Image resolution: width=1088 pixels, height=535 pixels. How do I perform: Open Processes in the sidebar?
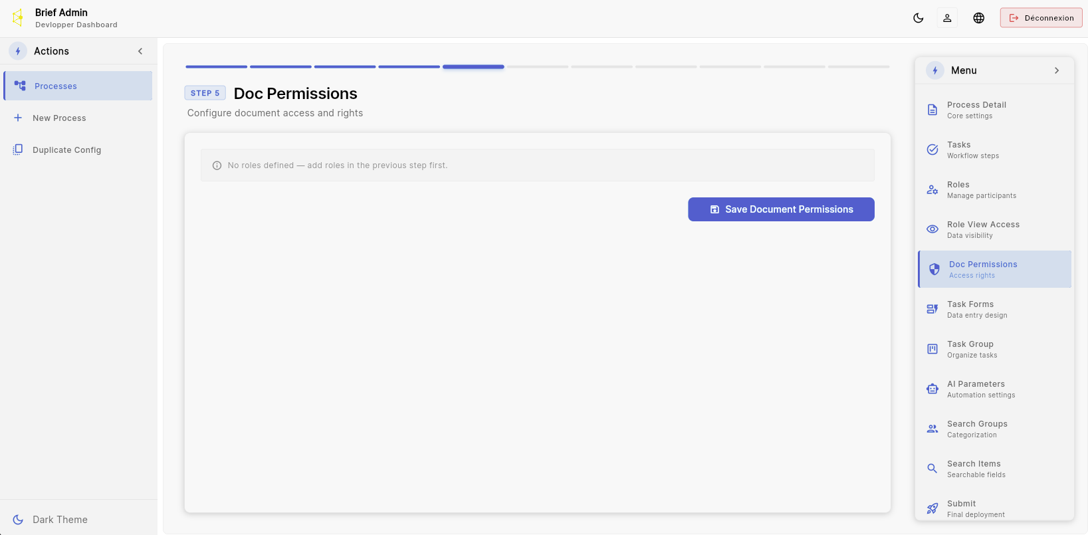point(78,86)
